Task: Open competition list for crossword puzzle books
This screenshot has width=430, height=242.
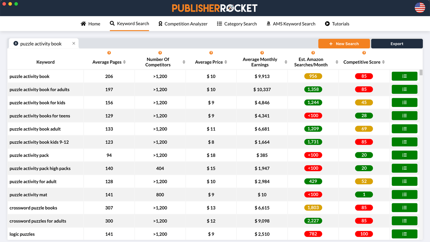Action: click(x=404, y=208)
